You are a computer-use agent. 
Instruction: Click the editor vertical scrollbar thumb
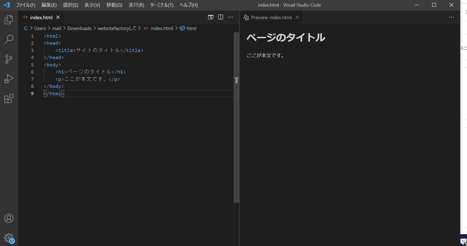[x=236, y=117]
